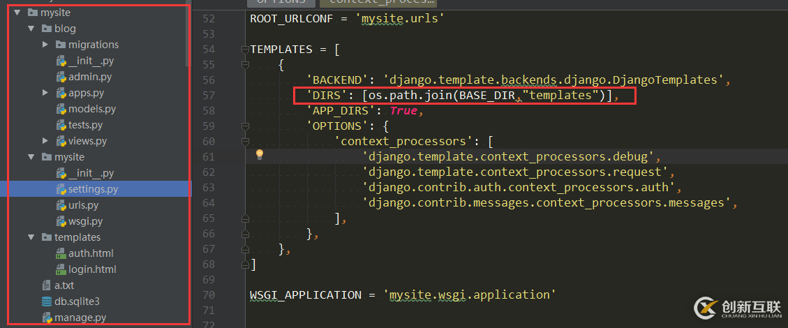The image size is (788, 328).
Task: Select db.sqlite3 in project tree
Action: tap(77, 301)
